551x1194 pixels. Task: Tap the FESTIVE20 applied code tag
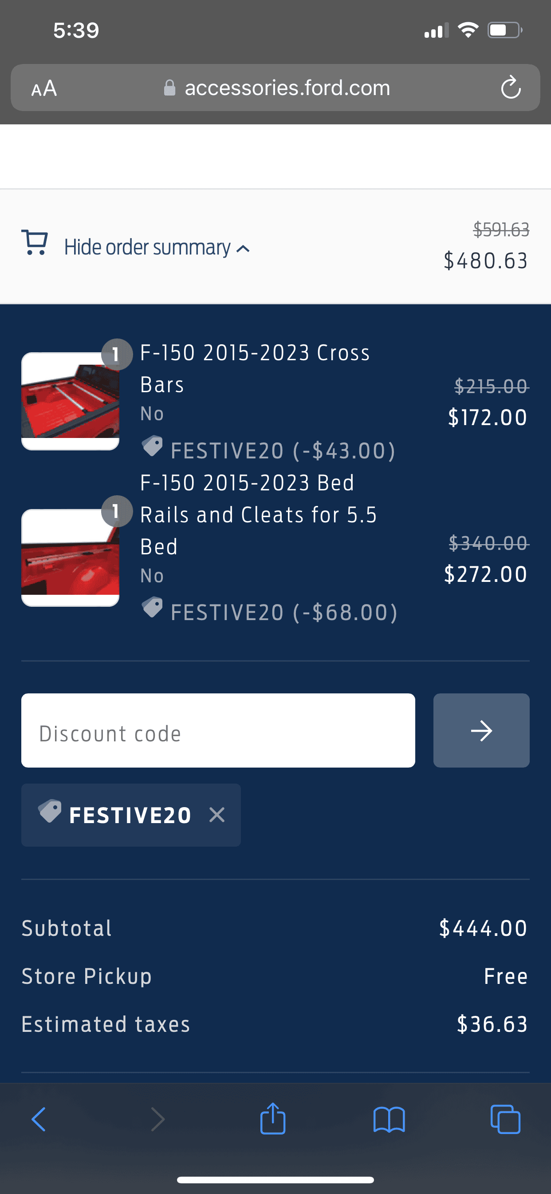pyautogui.click(x=130, y=815)
